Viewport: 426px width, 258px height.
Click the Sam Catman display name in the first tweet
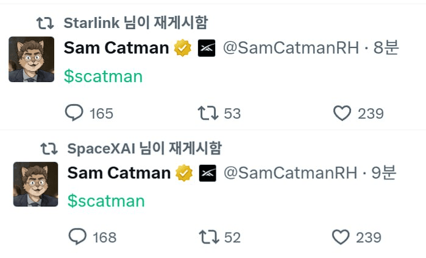116,48
